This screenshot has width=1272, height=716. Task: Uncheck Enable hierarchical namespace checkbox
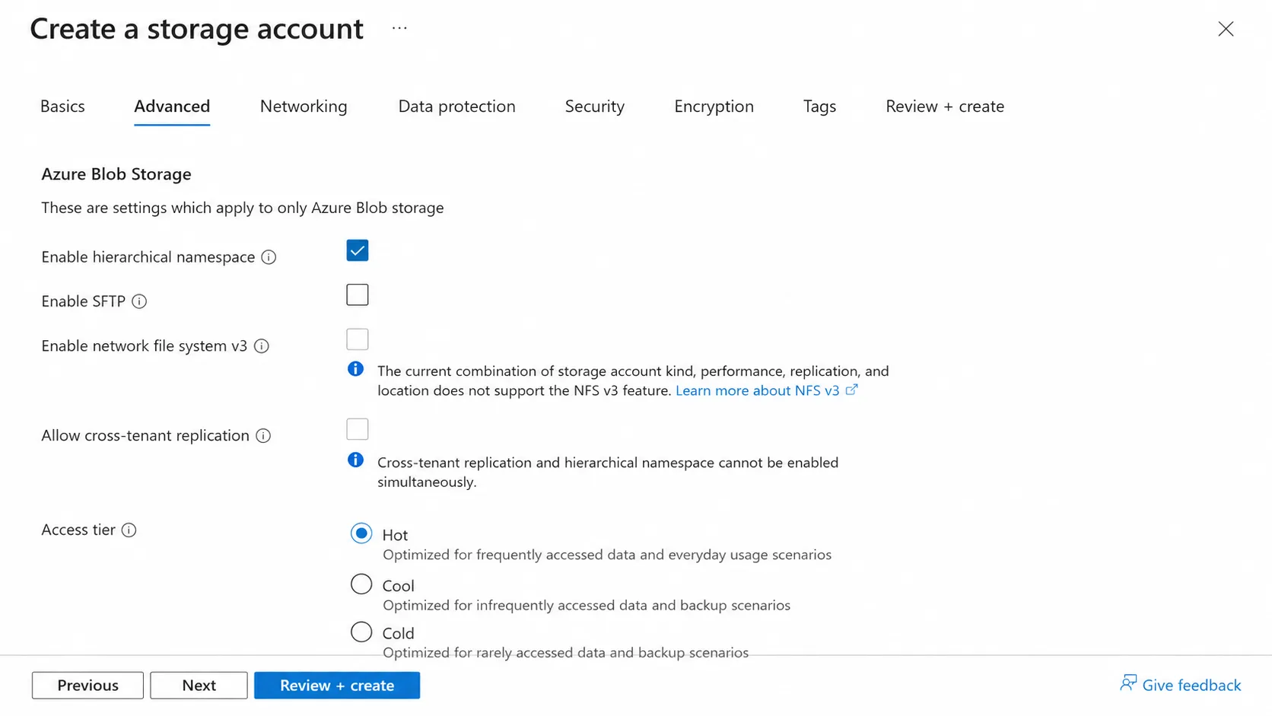[x=358, y=250]
